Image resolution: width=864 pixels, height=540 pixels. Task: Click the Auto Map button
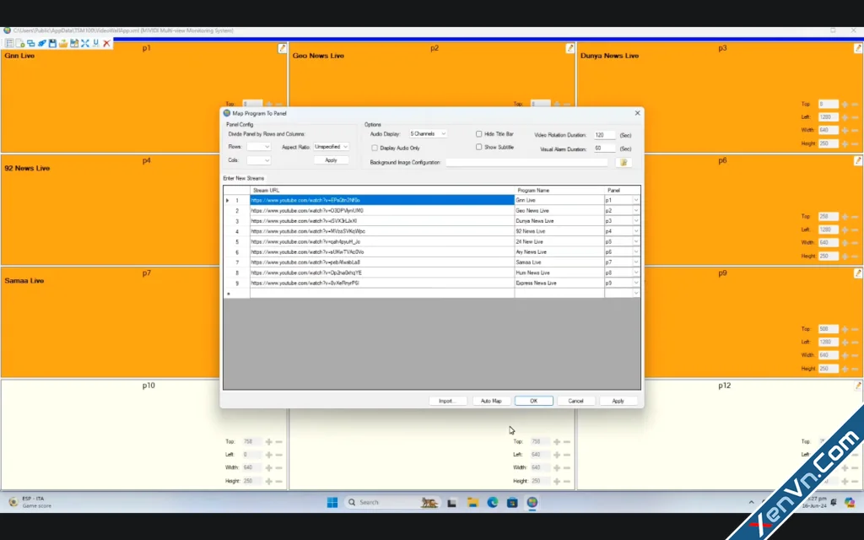pos(491,401)
